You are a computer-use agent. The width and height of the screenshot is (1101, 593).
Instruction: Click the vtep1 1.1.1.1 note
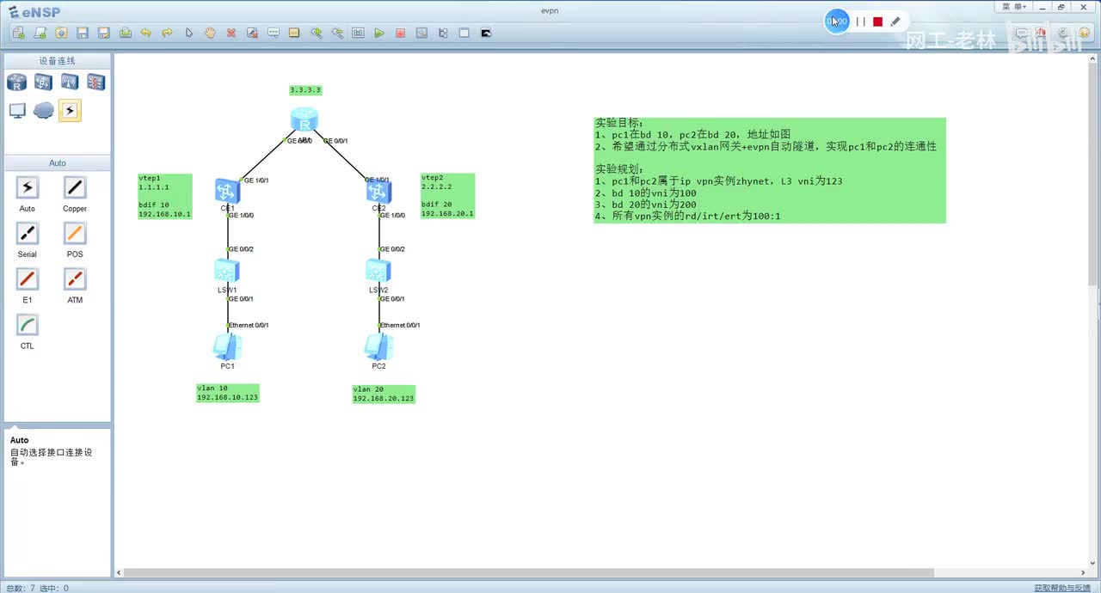click(x=164, y=196)
